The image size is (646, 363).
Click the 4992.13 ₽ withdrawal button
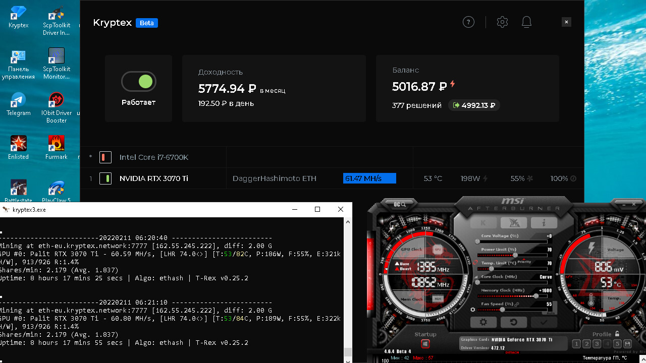tap(474, 105)
